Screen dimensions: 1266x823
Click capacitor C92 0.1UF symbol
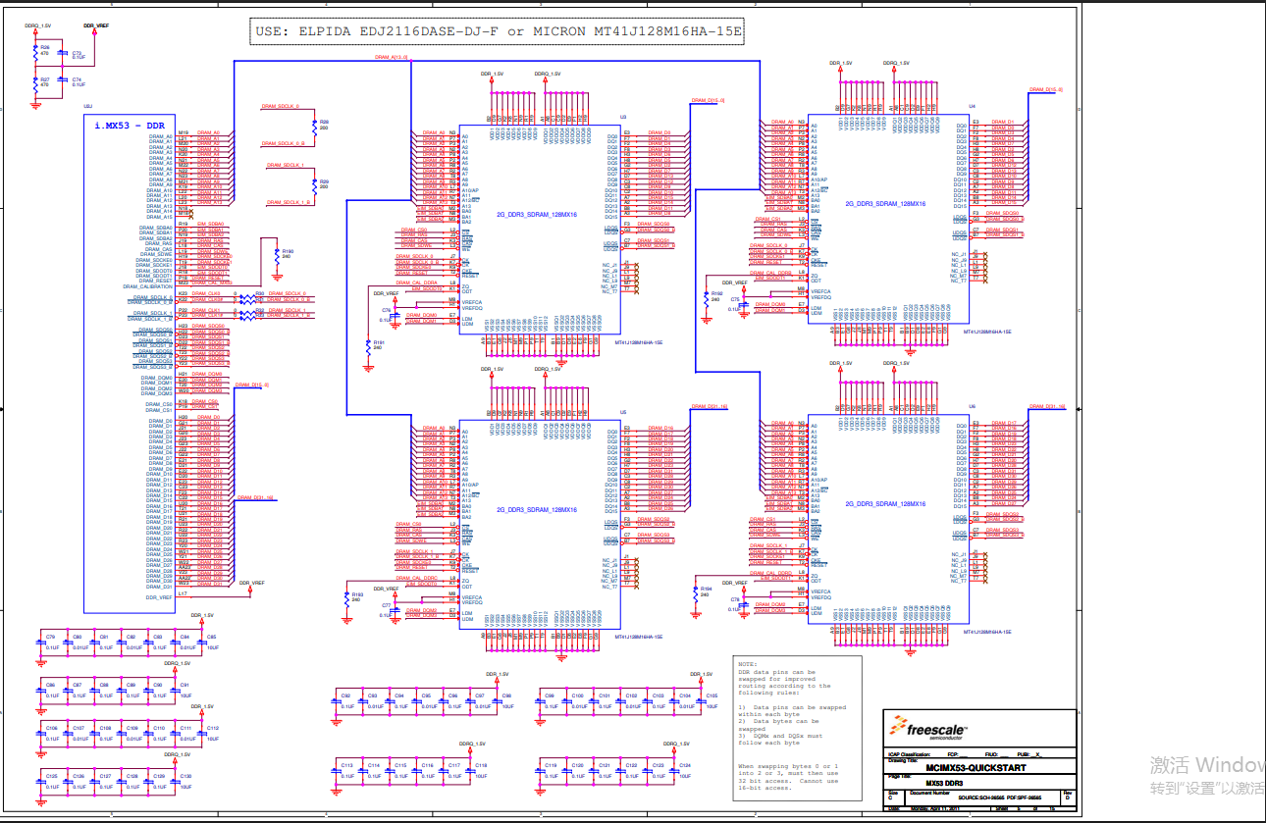pyautogui.click(x=337, y=700)
